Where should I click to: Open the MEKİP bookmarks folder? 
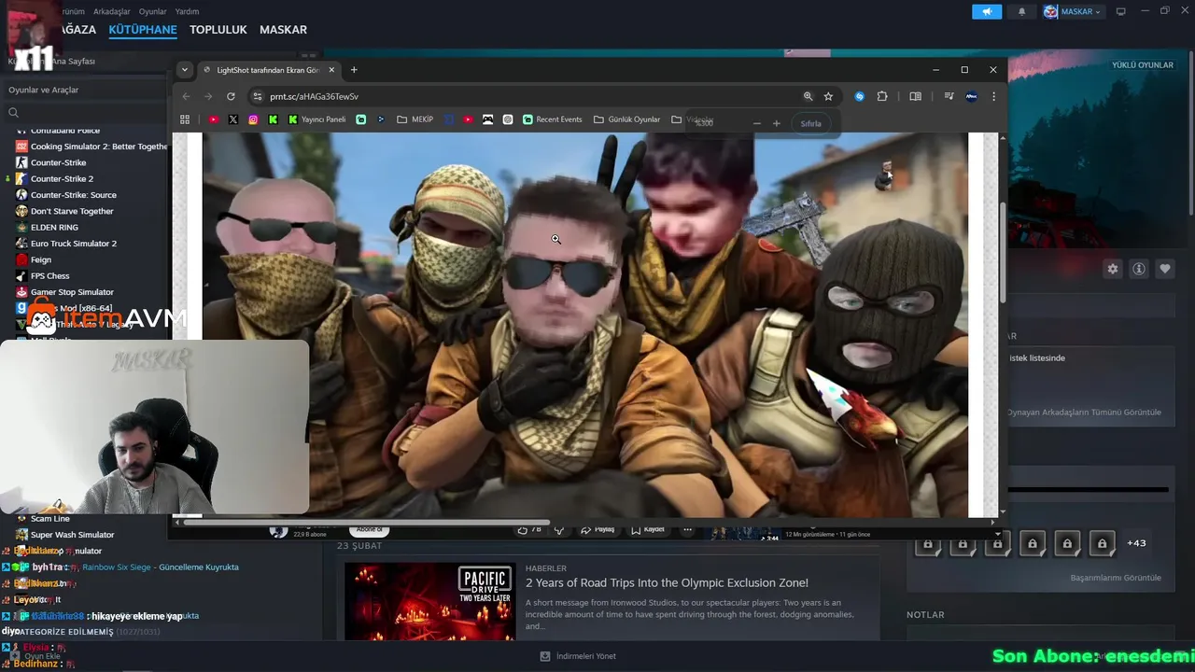pos(415,119)
